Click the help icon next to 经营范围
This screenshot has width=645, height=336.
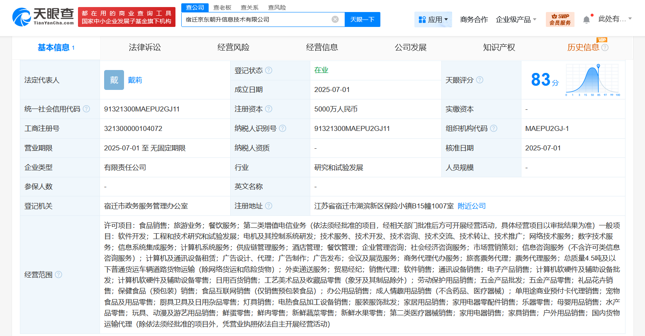click(x=58, y=275)
